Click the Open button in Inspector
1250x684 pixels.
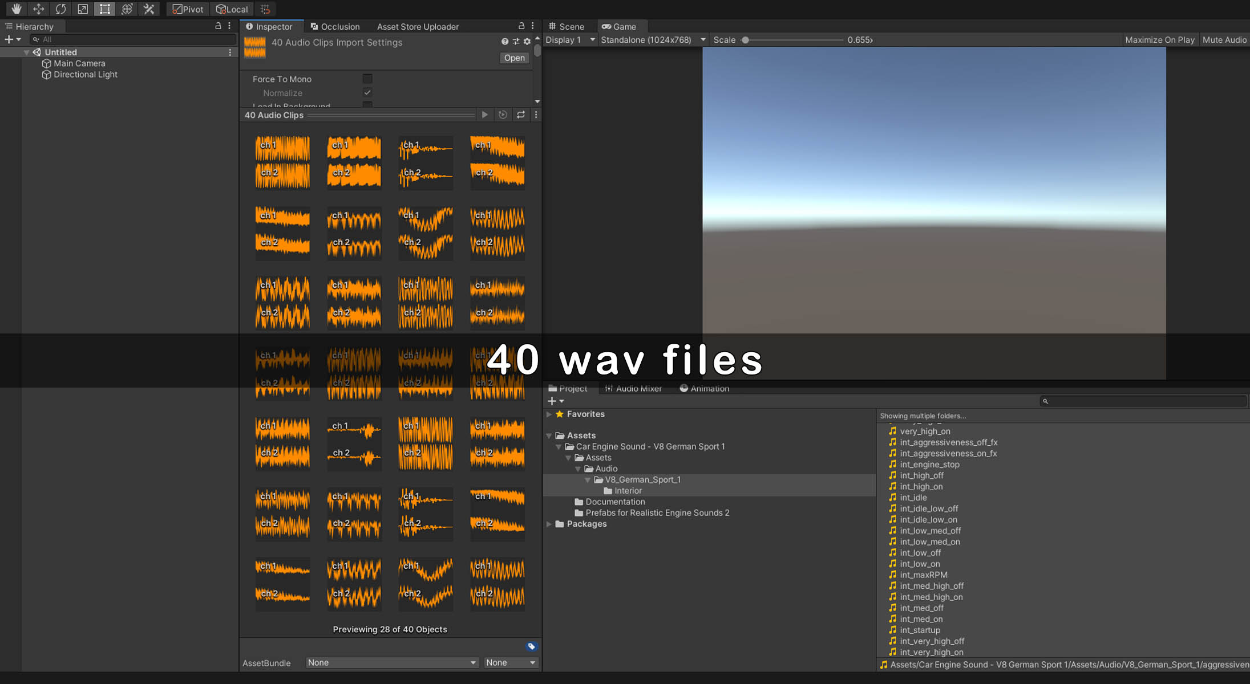[x=514, y=58]
